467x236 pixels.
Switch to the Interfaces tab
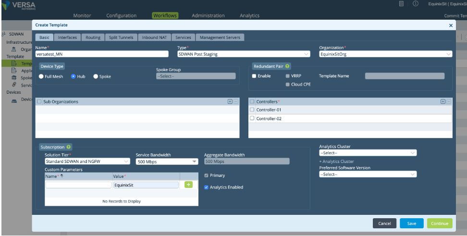tap(67, 37)
